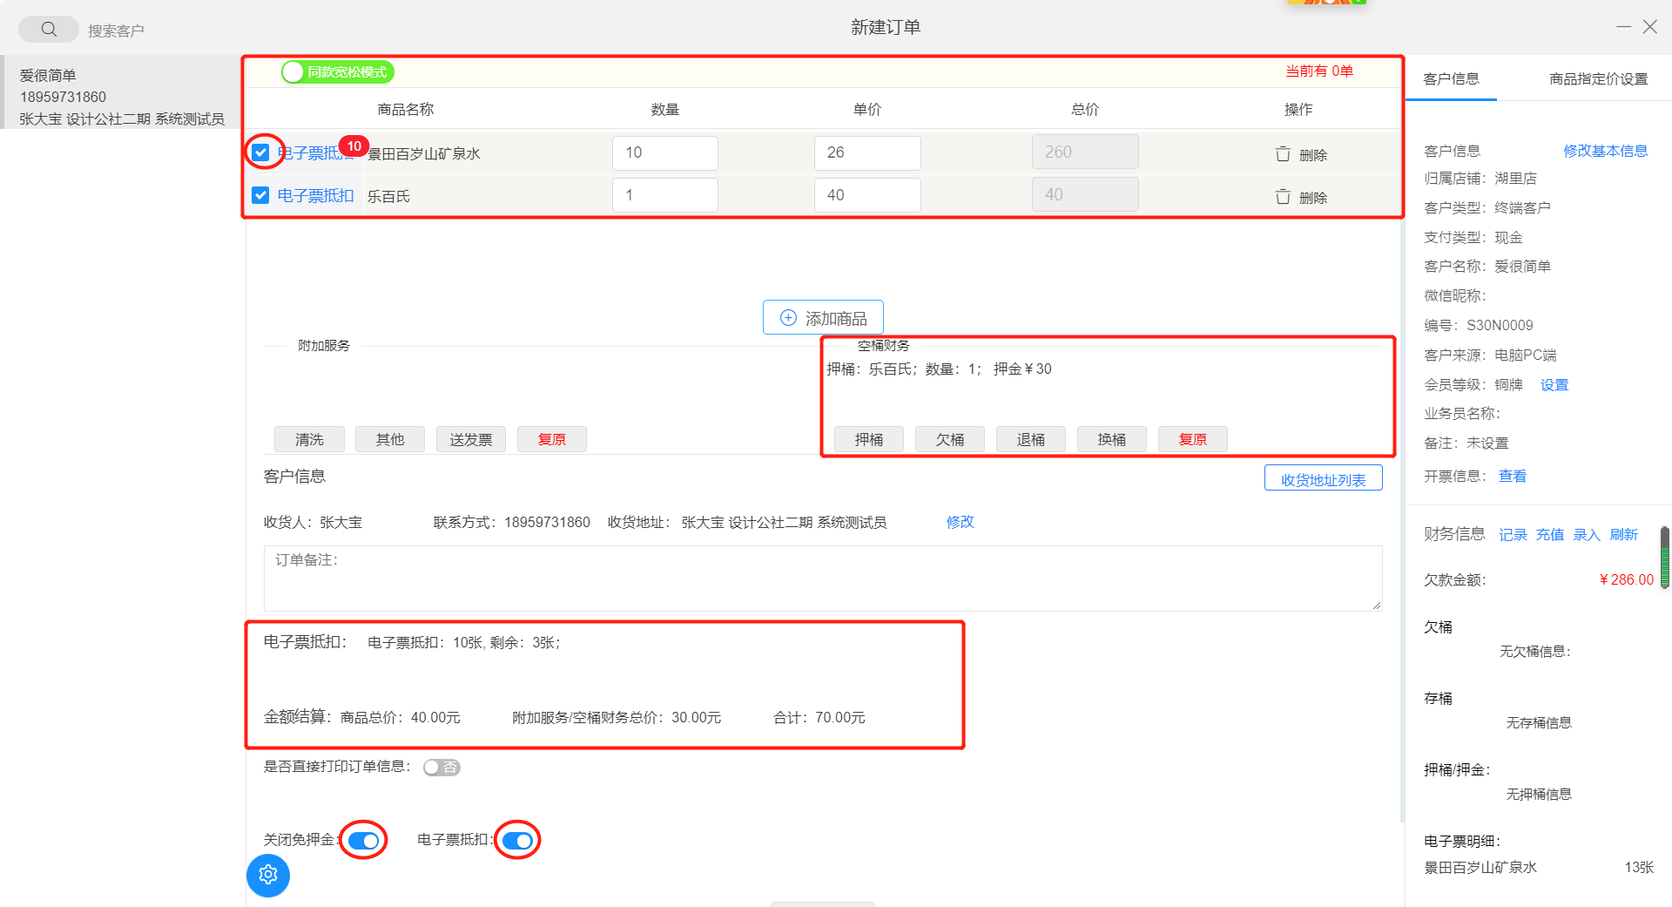Click 充值 link in 财务信息

pyautogui.click(x=1549, y=534)
